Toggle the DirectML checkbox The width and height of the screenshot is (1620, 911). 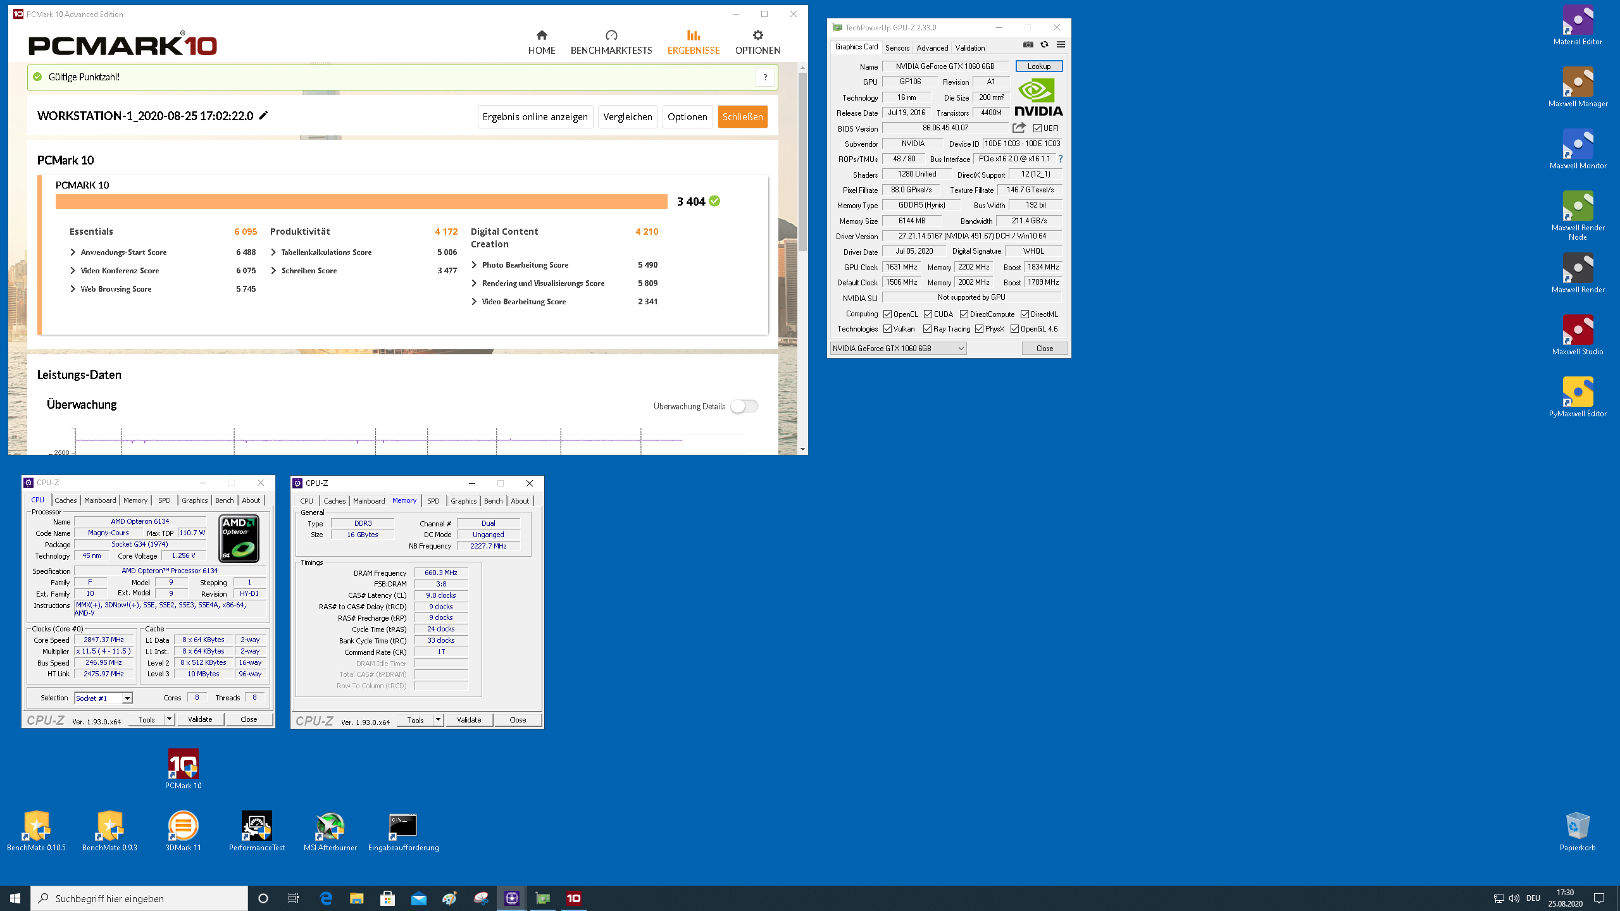1025,314
